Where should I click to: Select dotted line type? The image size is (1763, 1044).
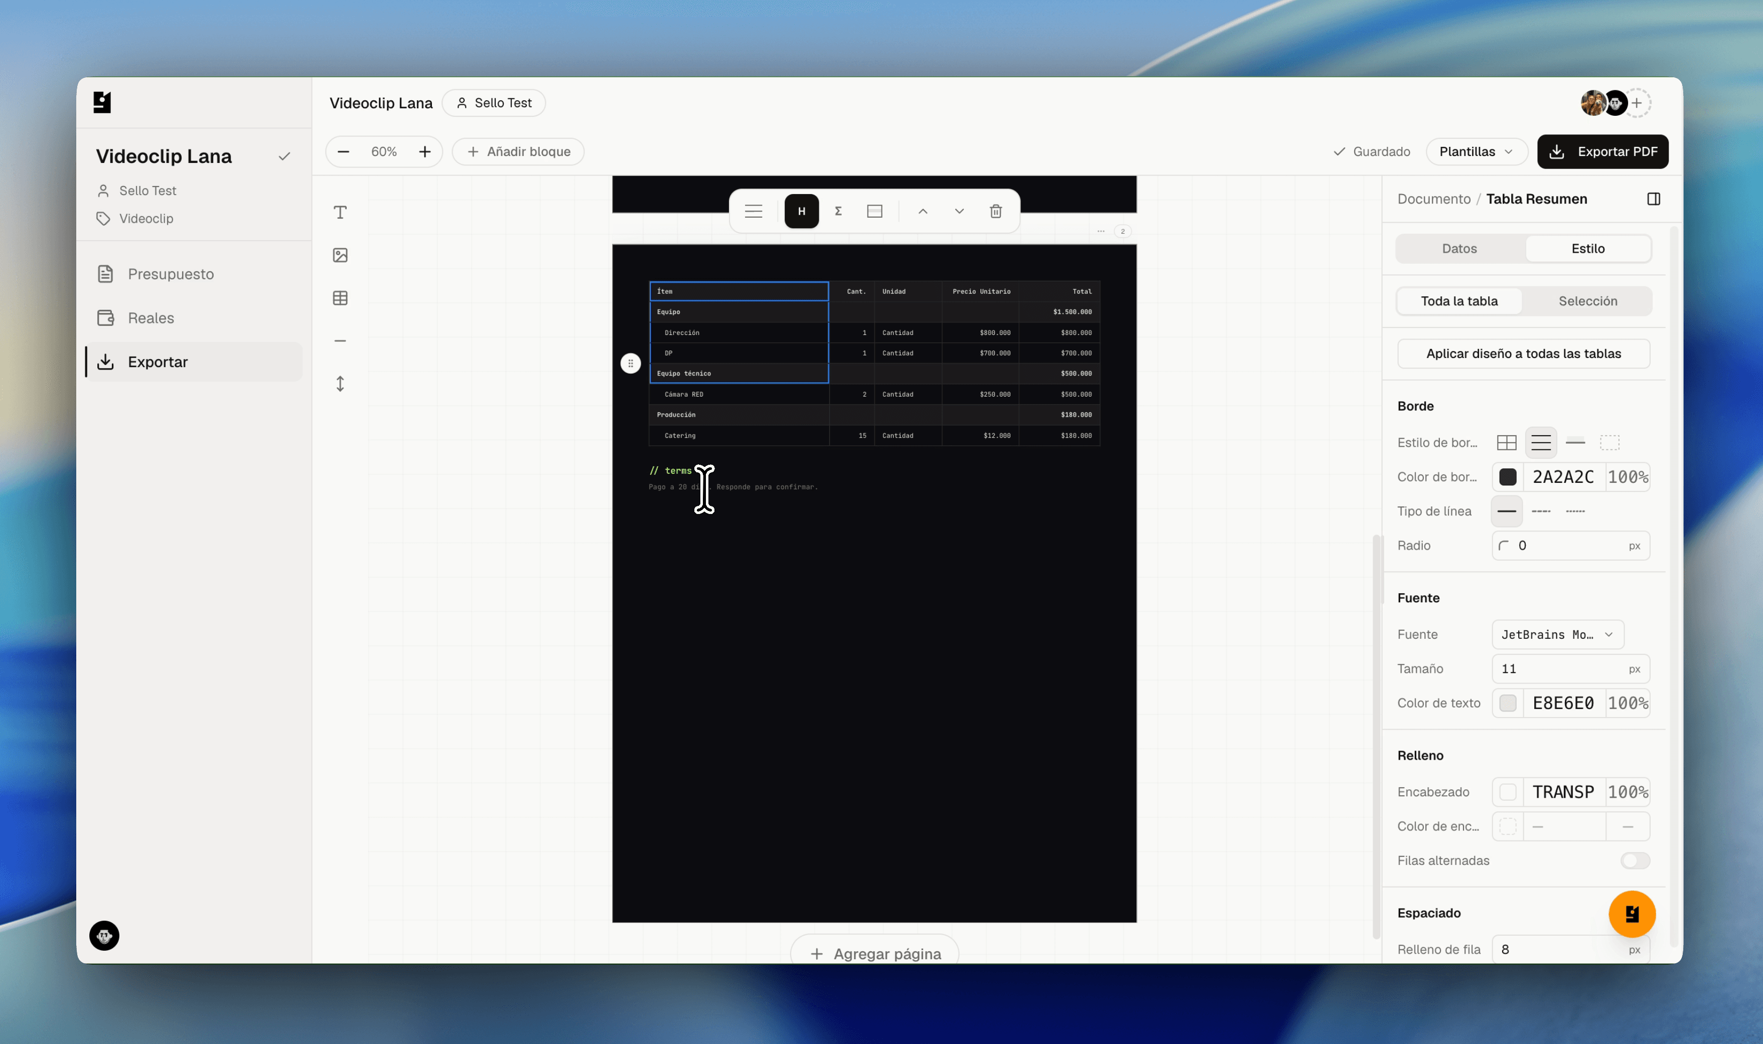pyautogui.click(x=1576, y=511)
